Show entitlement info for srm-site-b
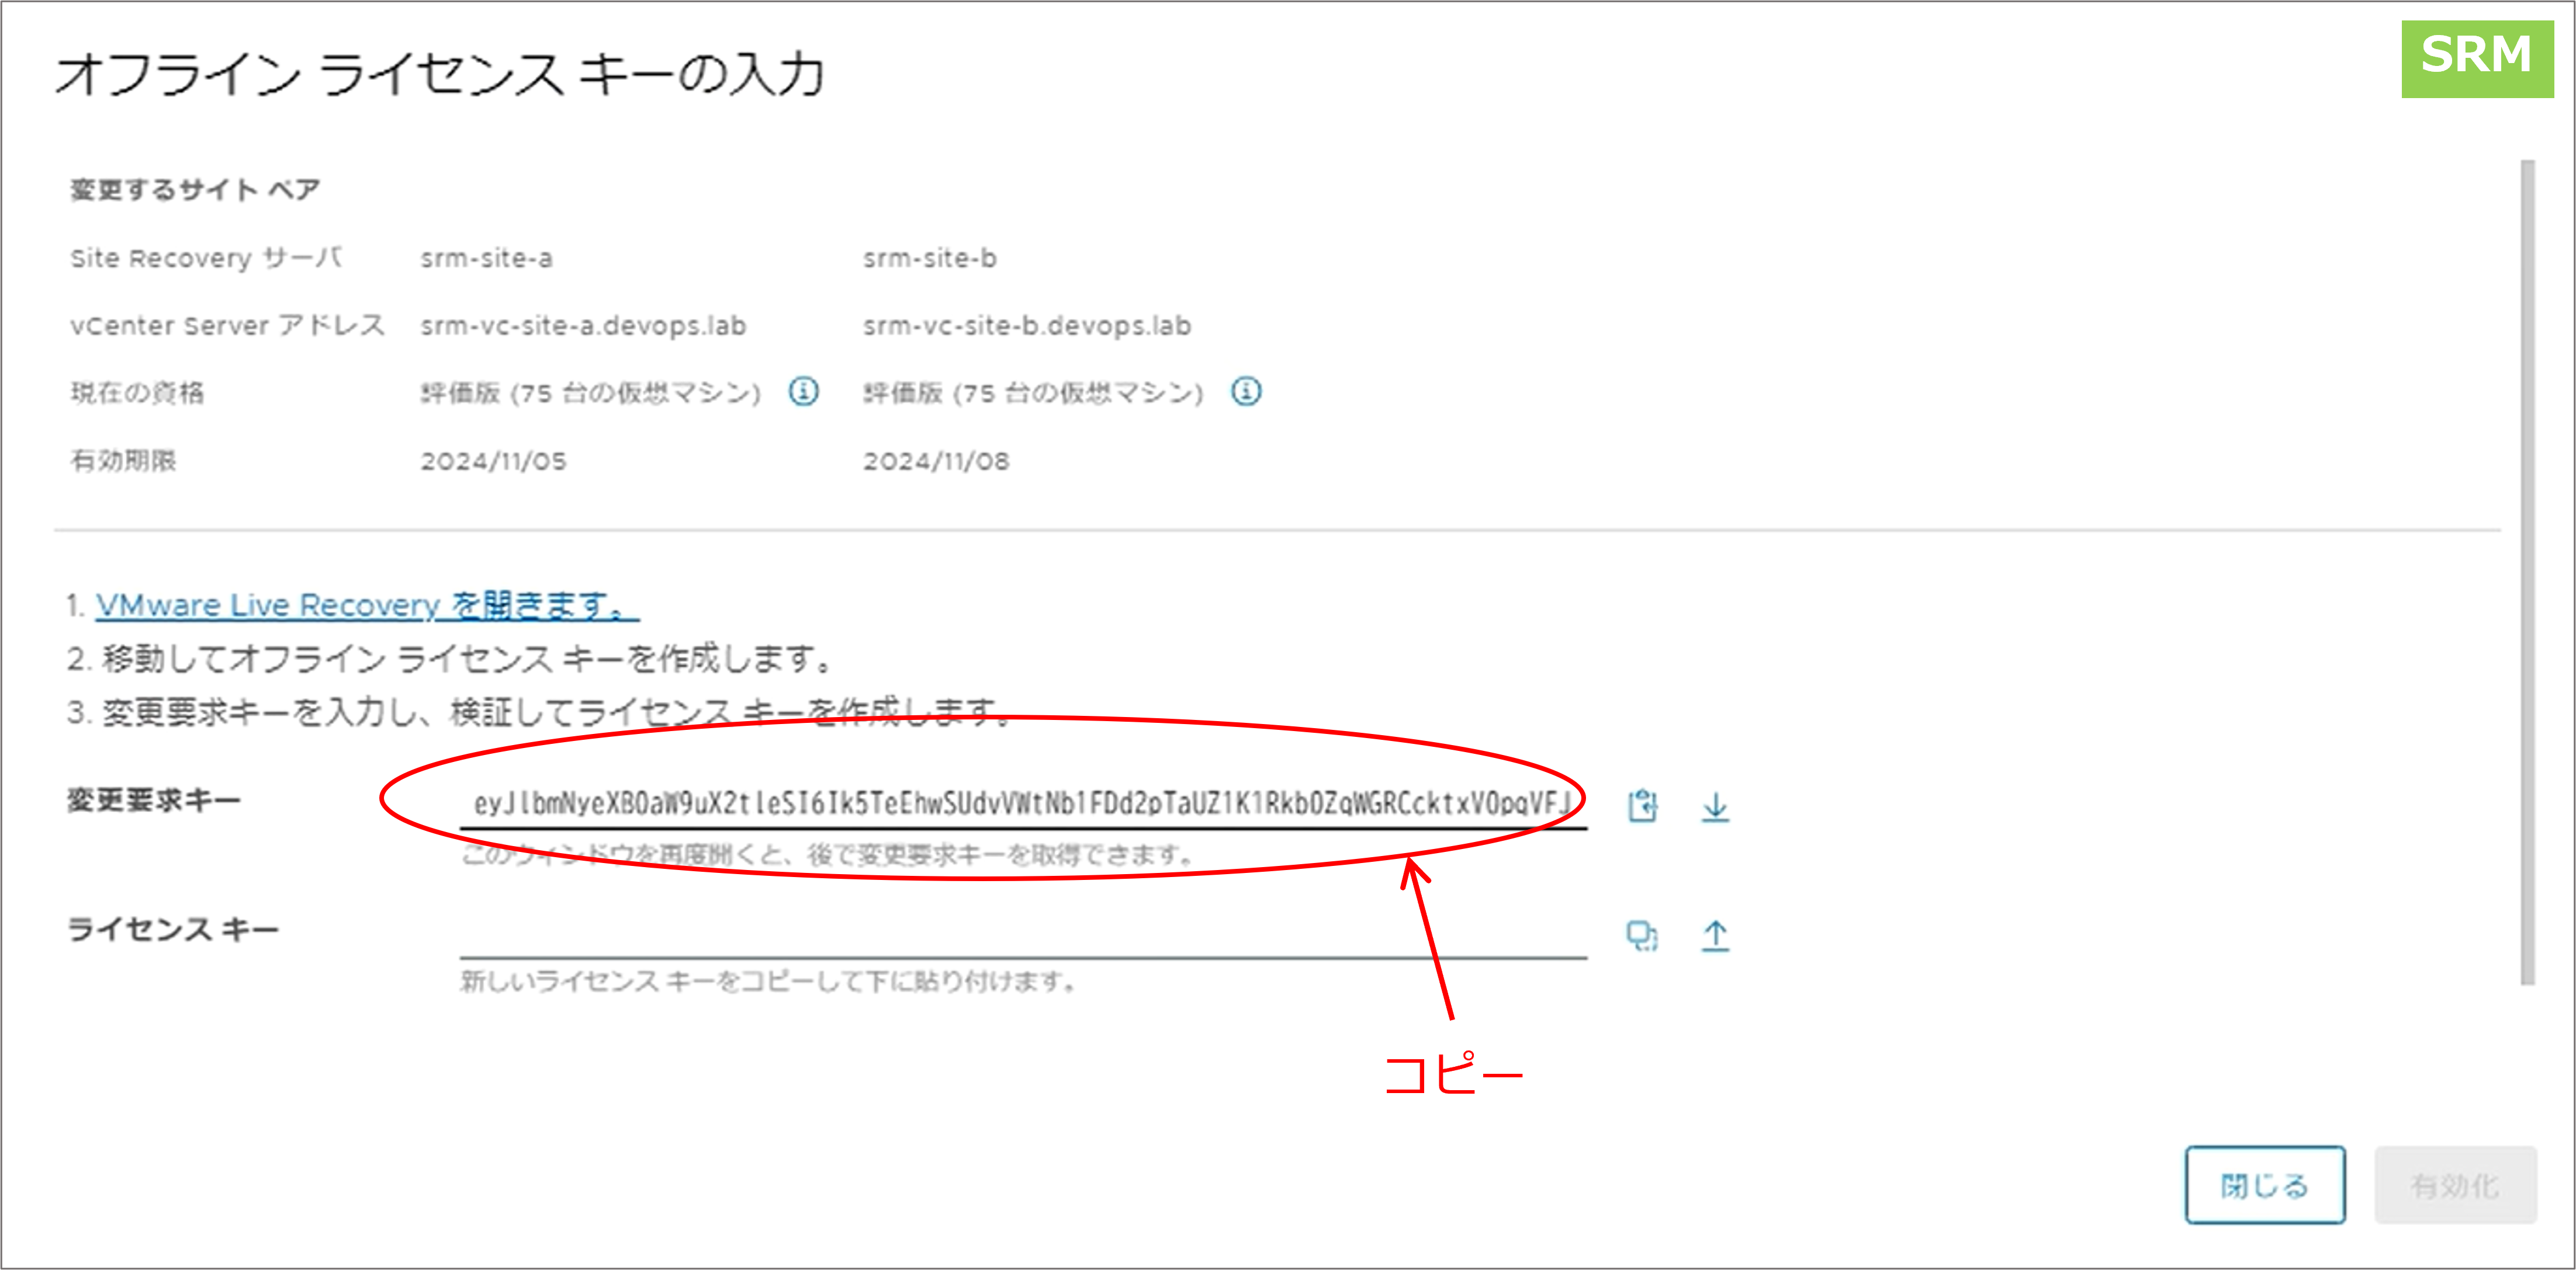 1245,392
